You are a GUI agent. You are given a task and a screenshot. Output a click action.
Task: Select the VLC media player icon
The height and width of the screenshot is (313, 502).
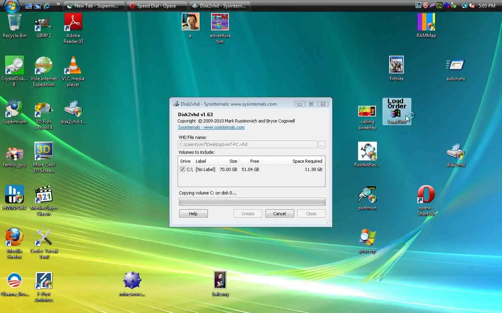(x=73, y=71)
